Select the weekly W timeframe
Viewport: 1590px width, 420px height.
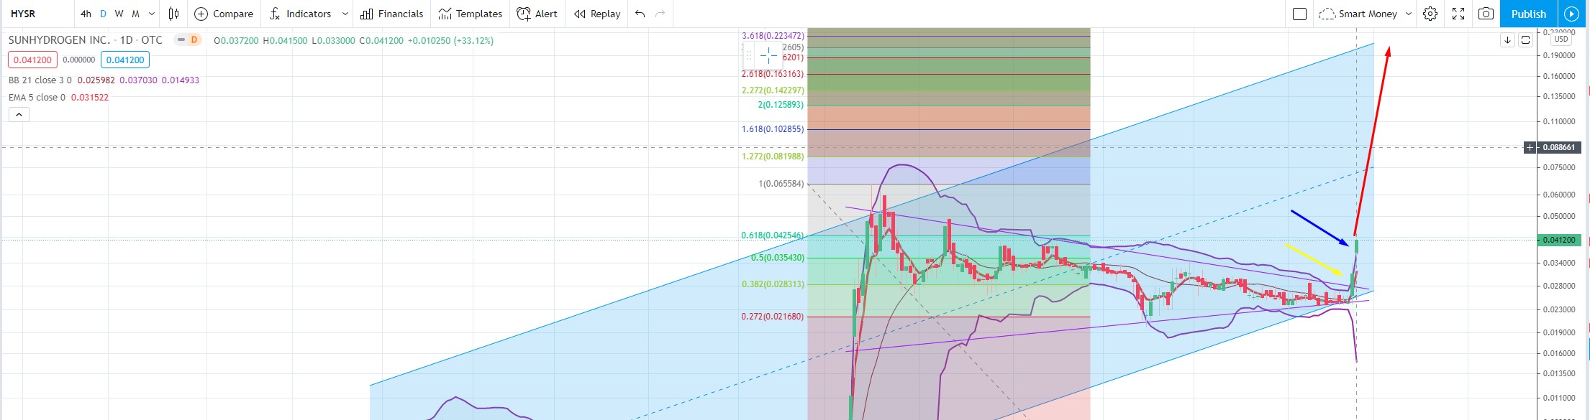(119, 14)
